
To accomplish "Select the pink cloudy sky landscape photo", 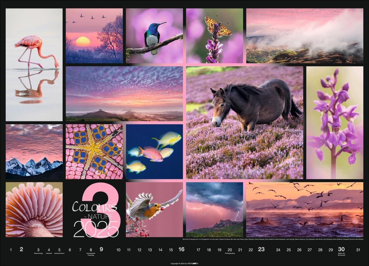I will click(x=124, y=94).
